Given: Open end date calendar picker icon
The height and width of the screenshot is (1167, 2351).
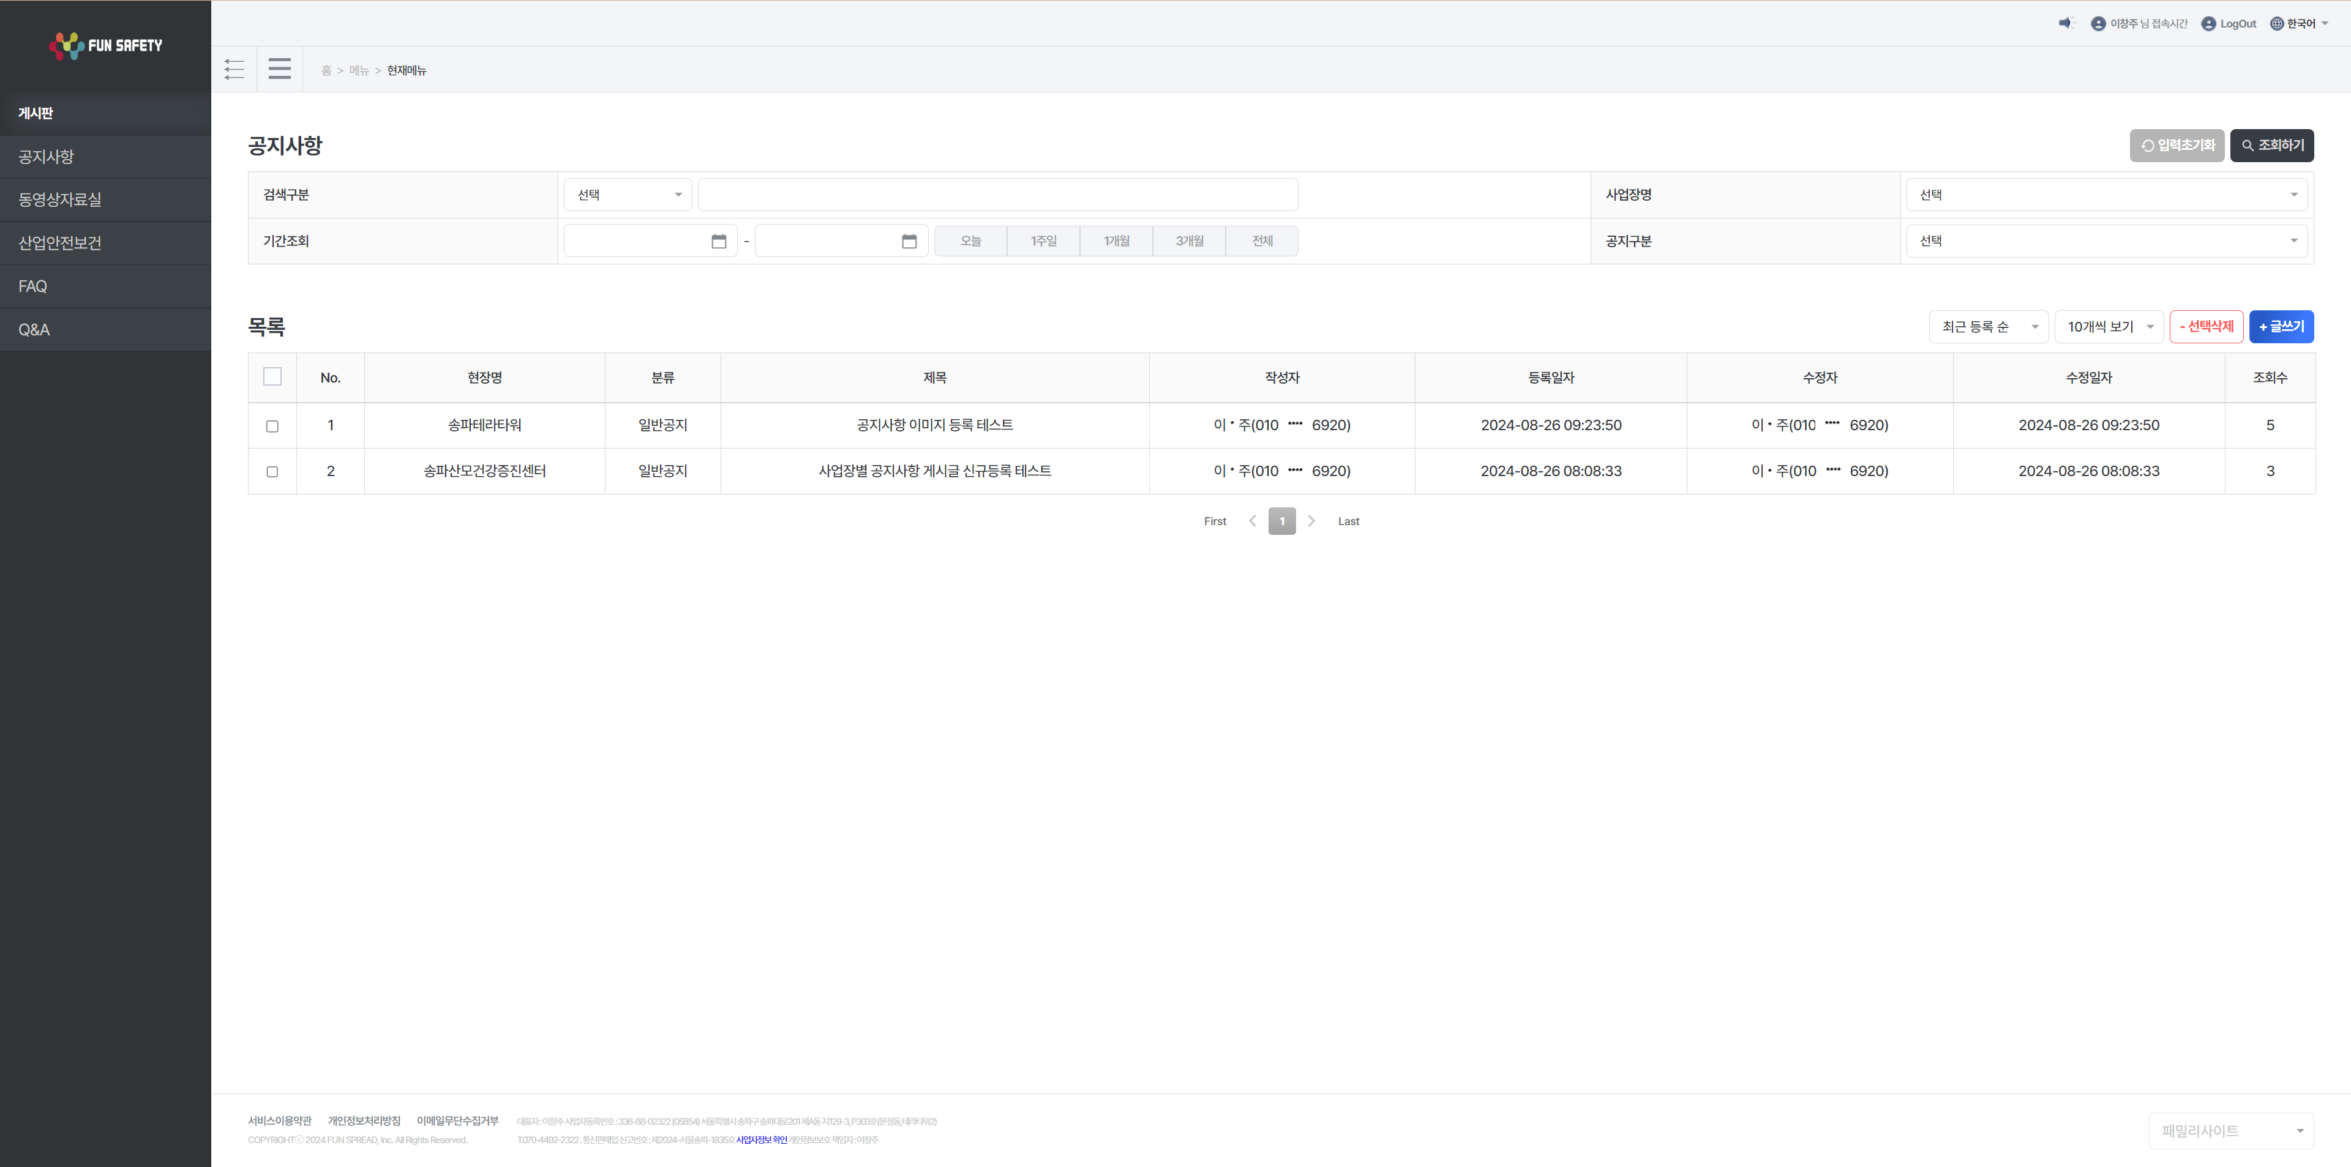Looking at the screenshot, I should (909, 241).
